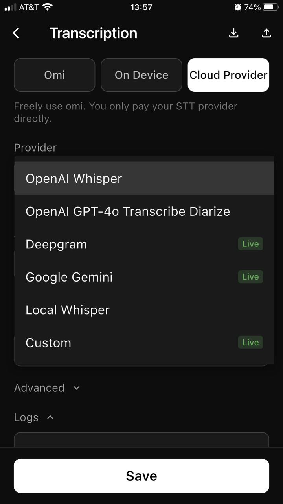Tap the upload export icon
Viewport: 283px width, 504px height.
pos(266,33)
